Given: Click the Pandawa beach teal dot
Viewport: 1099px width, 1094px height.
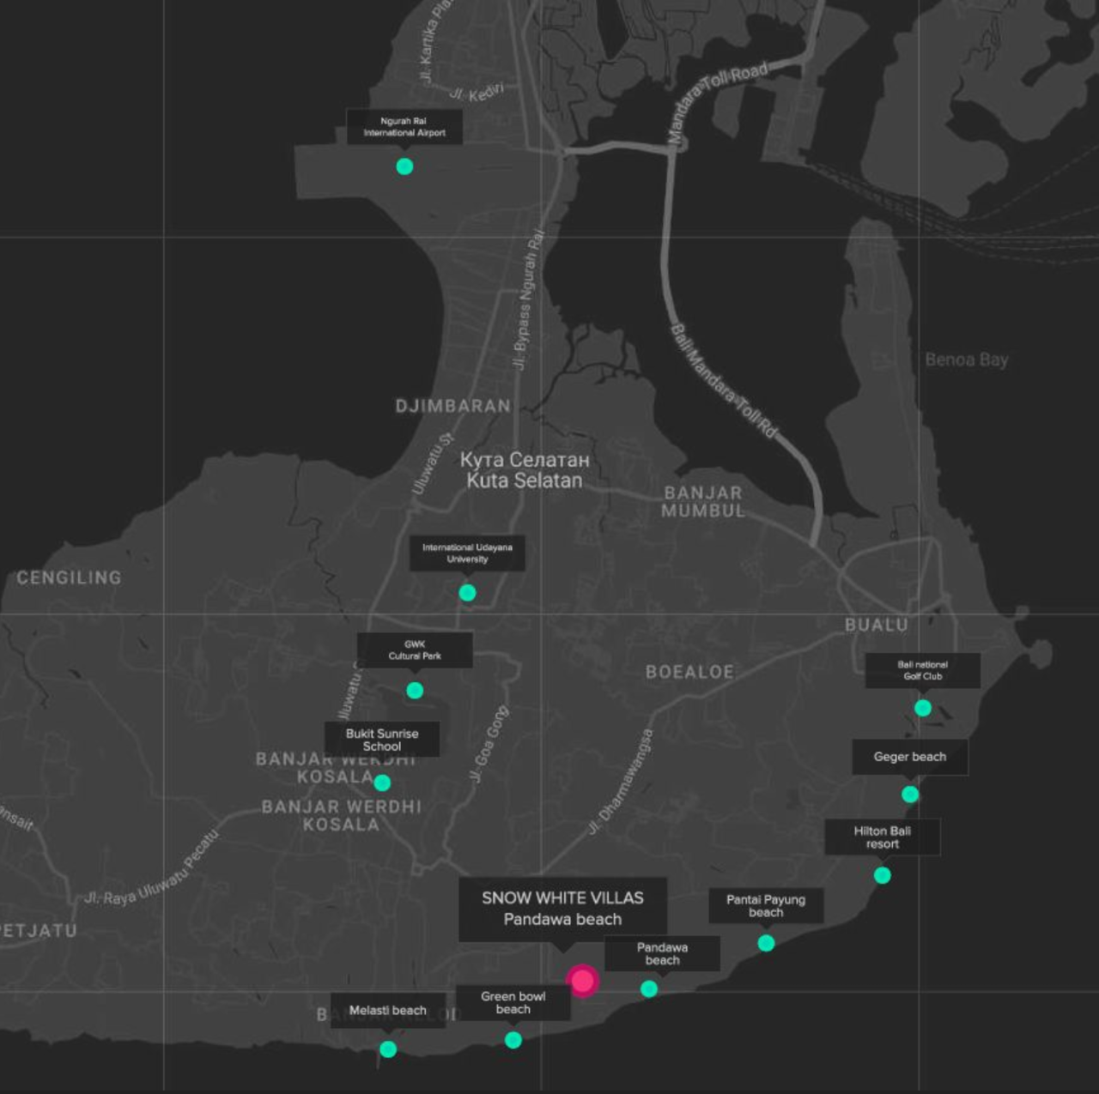Looking at the screenshot, I should point(649,989).
